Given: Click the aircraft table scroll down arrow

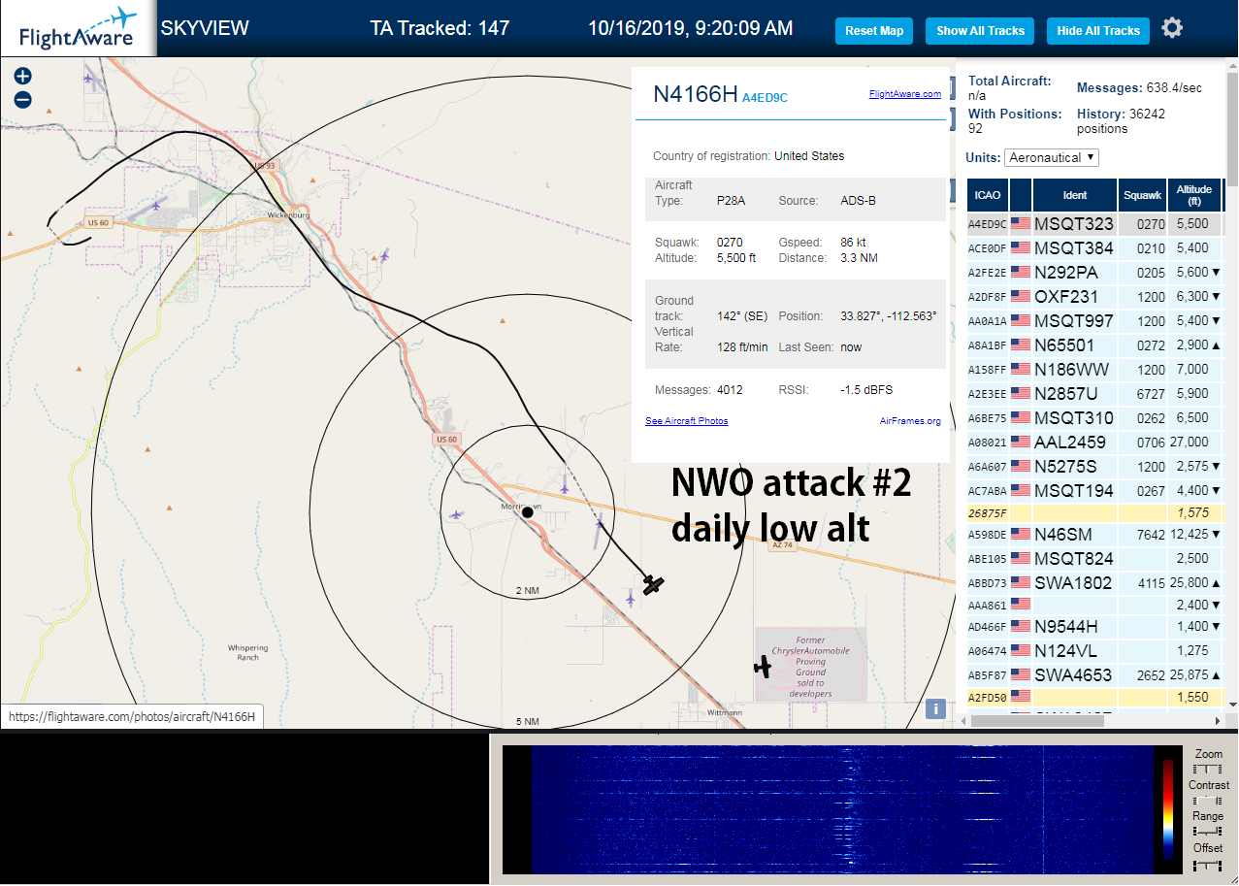Looking at the screenshot, I should tap(1233, 705).
